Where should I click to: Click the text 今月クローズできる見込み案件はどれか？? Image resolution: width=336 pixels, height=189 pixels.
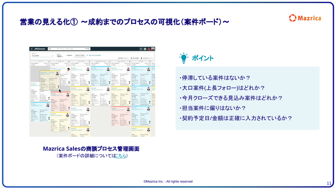click(x=232, y=98)
